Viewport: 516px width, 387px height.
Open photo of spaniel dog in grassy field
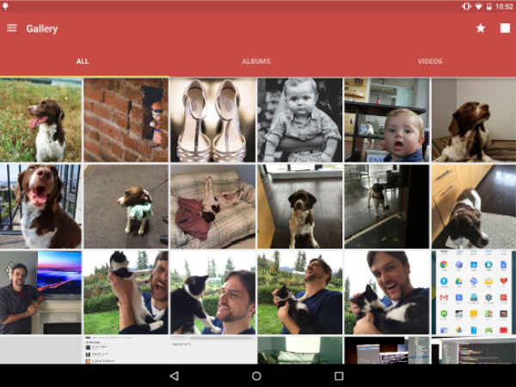point(40,120)
